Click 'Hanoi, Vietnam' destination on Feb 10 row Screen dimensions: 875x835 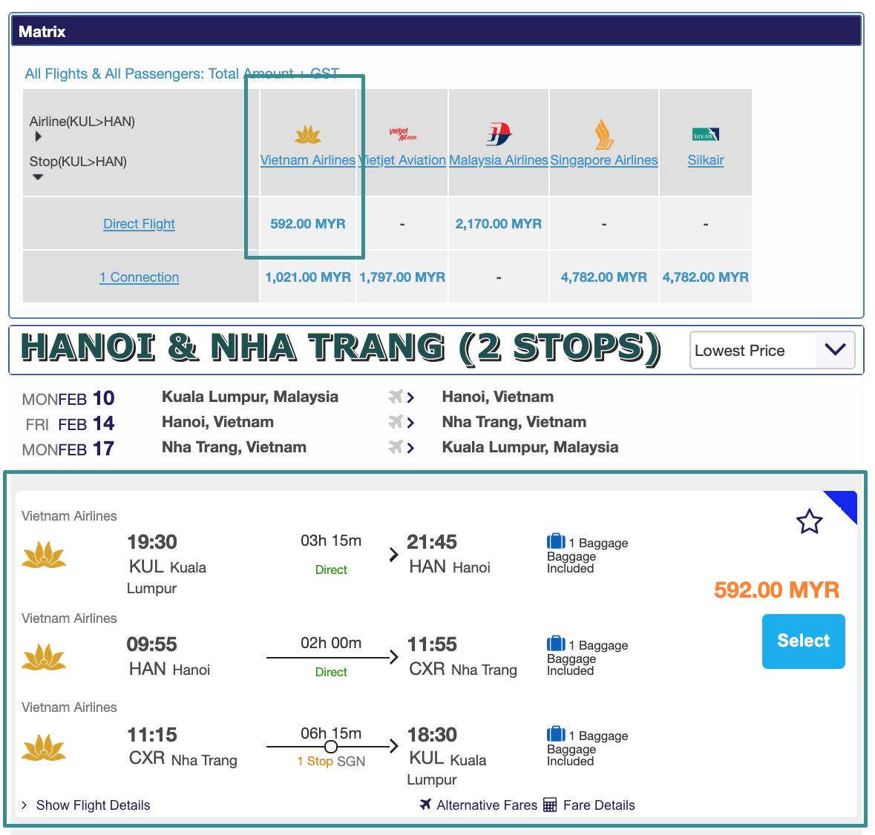pos(498,397)
